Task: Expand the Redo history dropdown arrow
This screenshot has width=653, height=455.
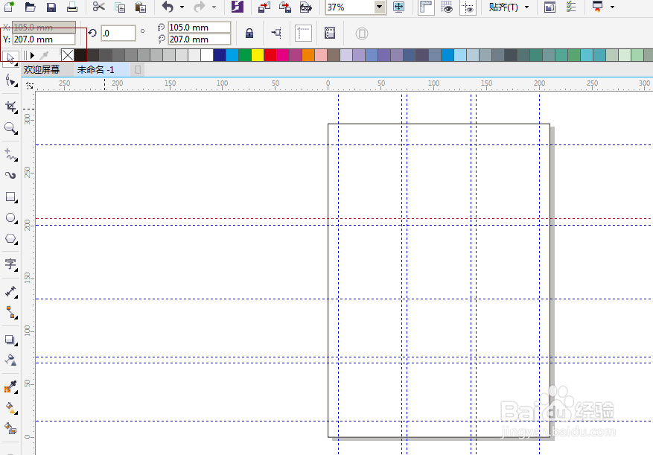Action: (214, 7)
